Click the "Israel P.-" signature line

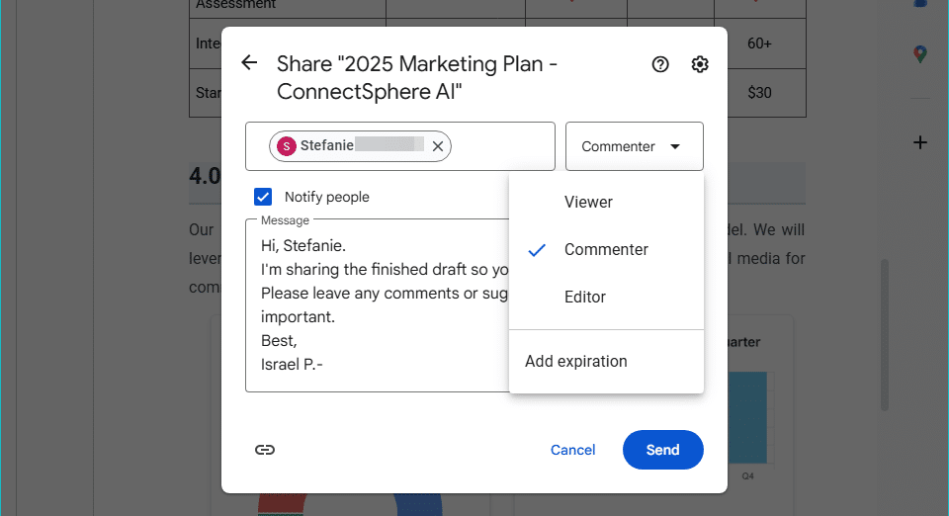[x=292, y=365]
